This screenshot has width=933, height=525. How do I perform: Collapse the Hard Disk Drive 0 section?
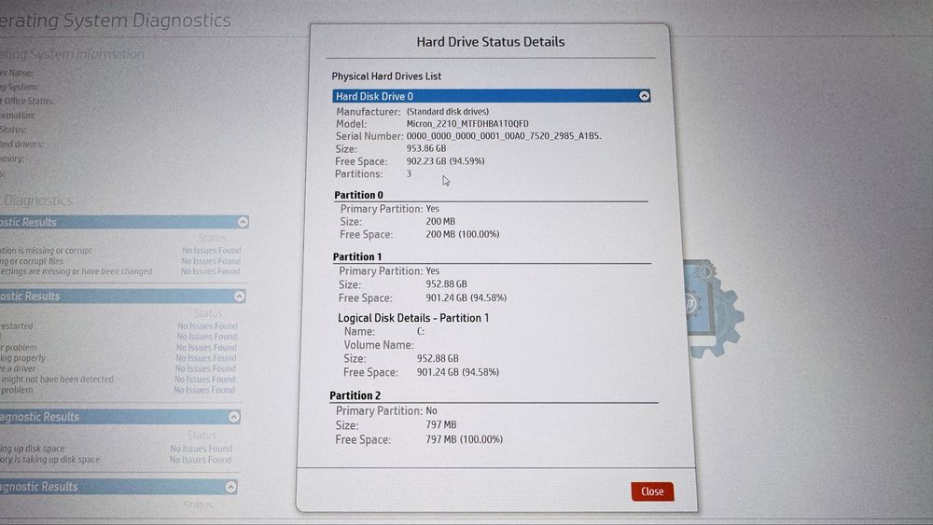pos(644,96)
